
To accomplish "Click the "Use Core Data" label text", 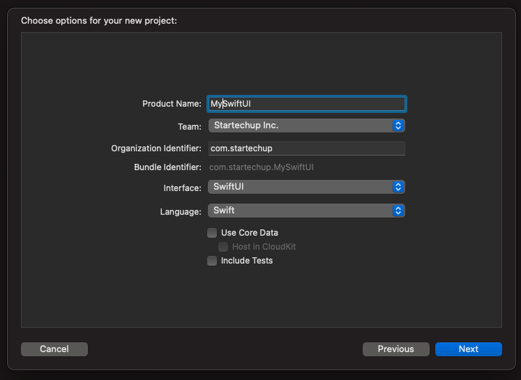I will (249, 233).
